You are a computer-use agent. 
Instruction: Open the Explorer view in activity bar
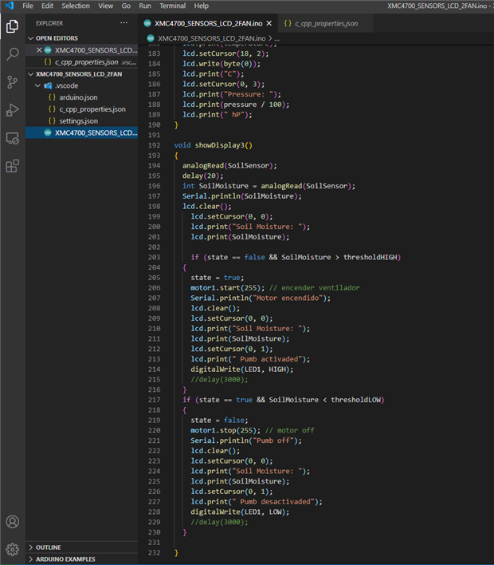(x=12, y=26)
